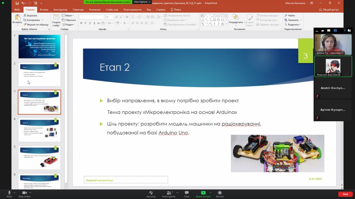Switch Zoom video panel to grid view
This screenshot has width=355, height=199.
335,30
